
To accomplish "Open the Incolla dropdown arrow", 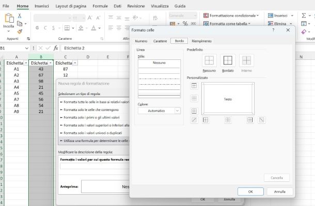I will pyautogui.click(x=9, y=31).
